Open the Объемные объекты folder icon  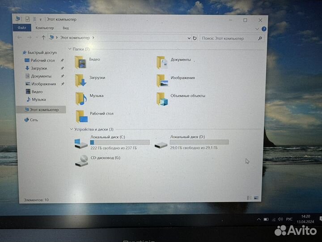[x=162, y=99]
